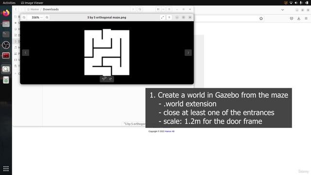Go forward in Files window

(x=21, y=9)
